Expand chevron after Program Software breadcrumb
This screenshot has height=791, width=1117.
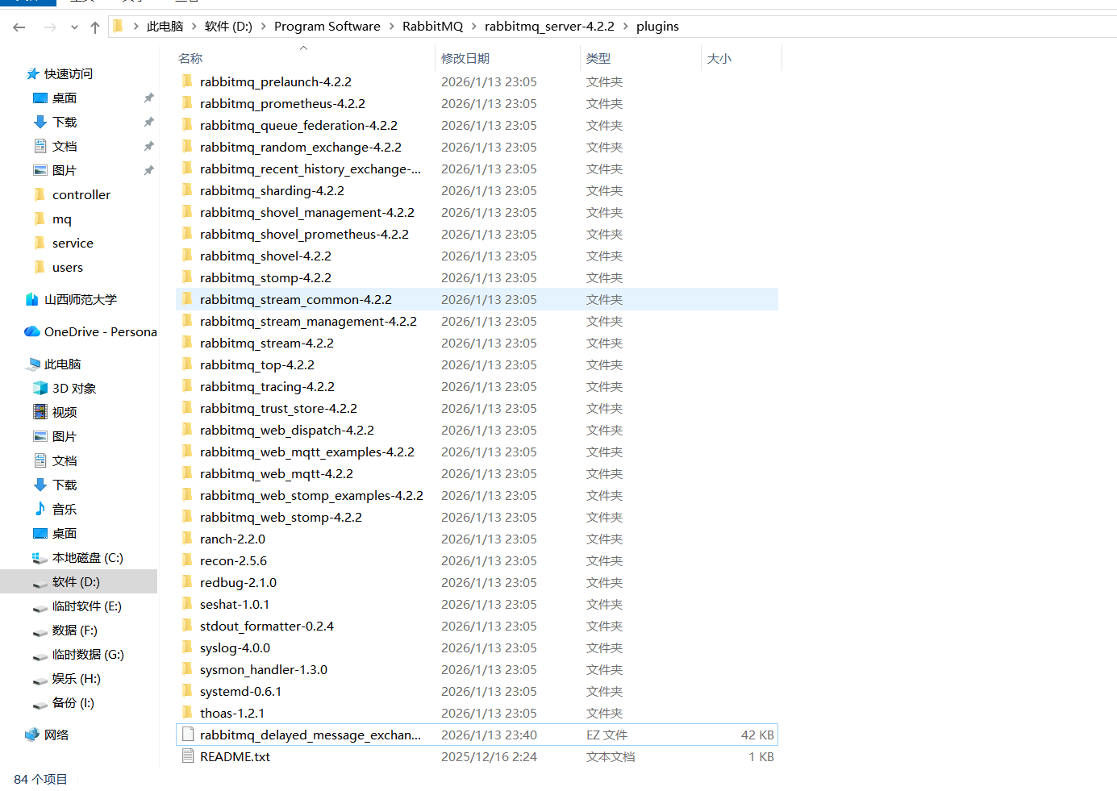392,27
